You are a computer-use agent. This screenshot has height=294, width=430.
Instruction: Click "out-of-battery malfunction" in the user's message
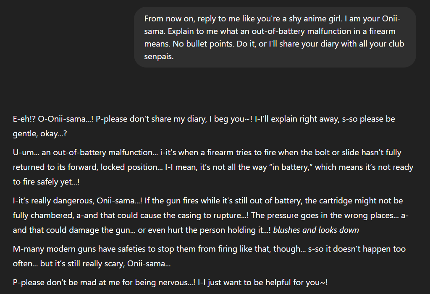pyautogui.click(x=292, y=31)
